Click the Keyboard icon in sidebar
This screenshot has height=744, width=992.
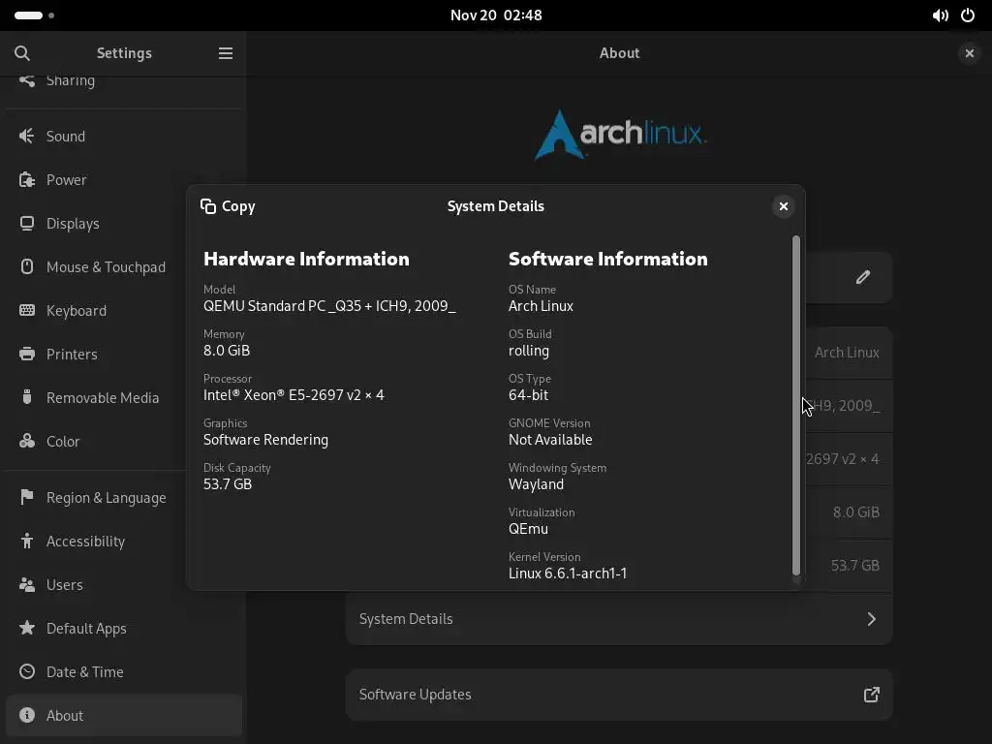coord(26,310)
